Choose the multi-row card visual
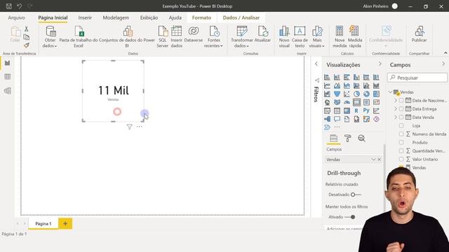This screenshot has width=449, height=252. tap(366, 102)
